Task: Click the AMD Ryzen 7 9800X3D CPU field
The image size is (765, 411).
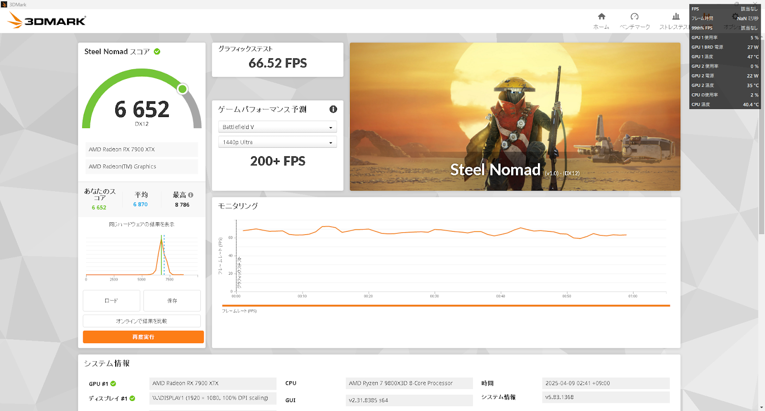Action: 409,383
